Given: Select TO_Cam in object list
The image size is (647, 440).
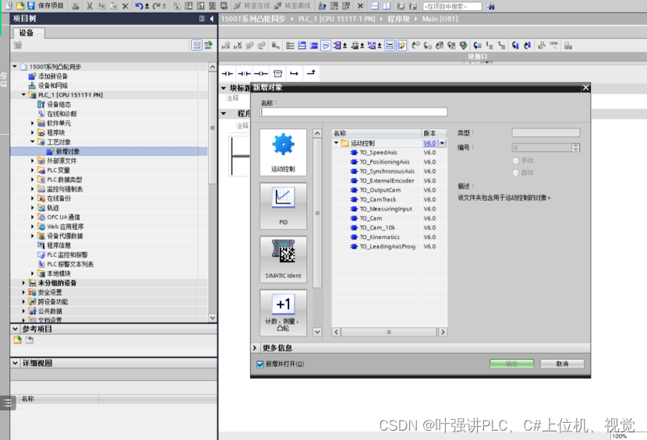Looking at the screenshot, I should point(370,218).
